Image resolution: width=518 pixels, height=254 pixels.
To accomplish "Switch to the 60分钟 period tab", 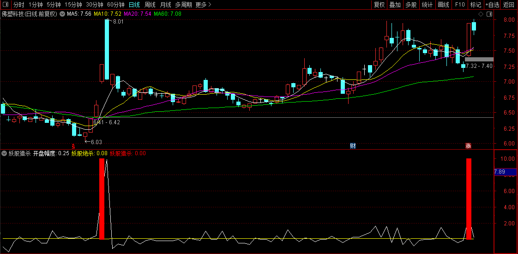I will pyautogui.click(x=115, y=5).
